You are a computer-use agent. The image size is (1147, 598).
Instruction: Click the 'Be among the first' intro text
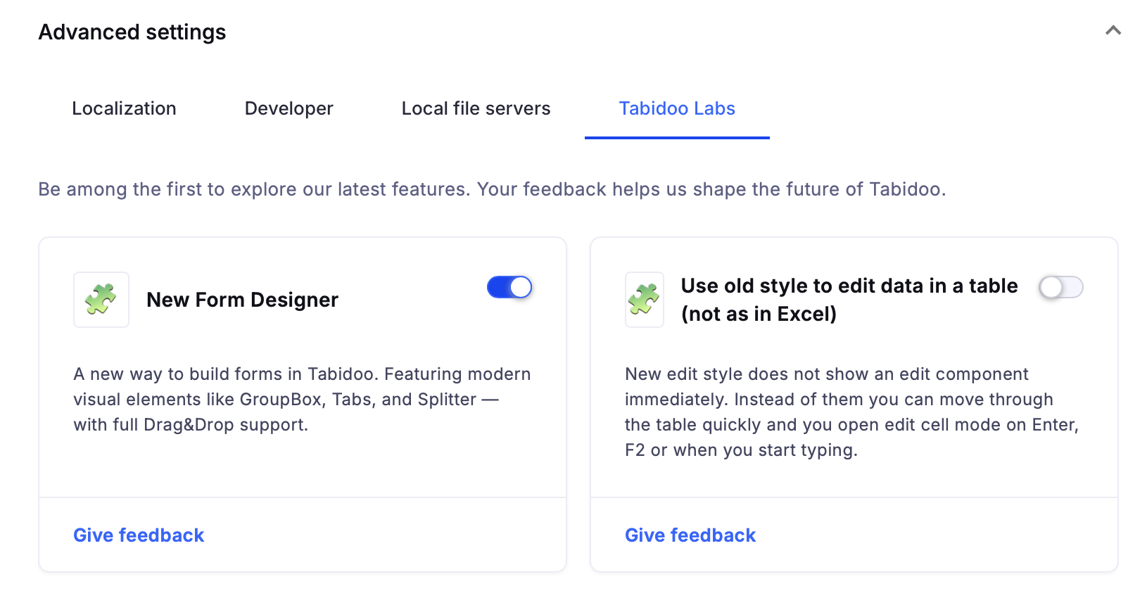(x=492, y=189)
